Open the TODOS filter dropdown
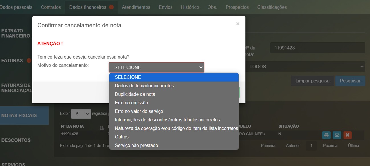Viewport: 370px width, 166px height. pyautogui.click(x=305, y=67)
